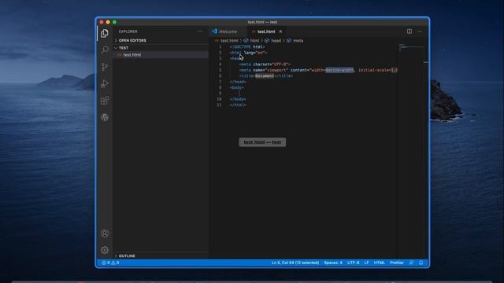
Task: Click the closing body tag on line 10
Action: point(238,99)
